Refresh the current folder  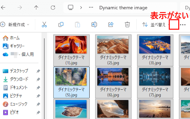click(53, 8)
